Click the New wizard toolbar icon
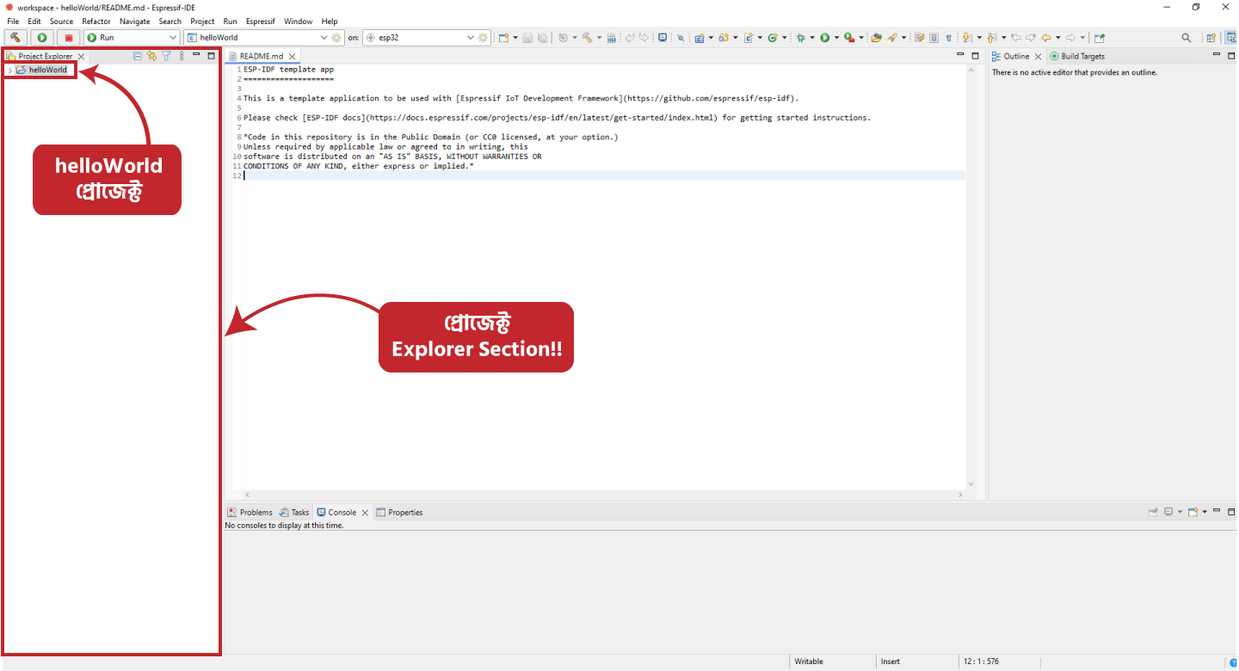Viewport: 1239px width, 671px height. [x=504, y=38]
